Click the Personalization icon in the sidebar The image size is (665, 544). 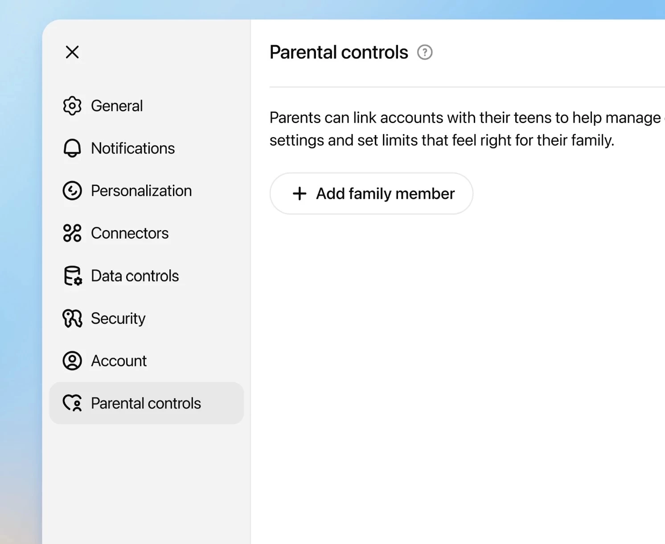pyautogui.click(x=72, y=191)
